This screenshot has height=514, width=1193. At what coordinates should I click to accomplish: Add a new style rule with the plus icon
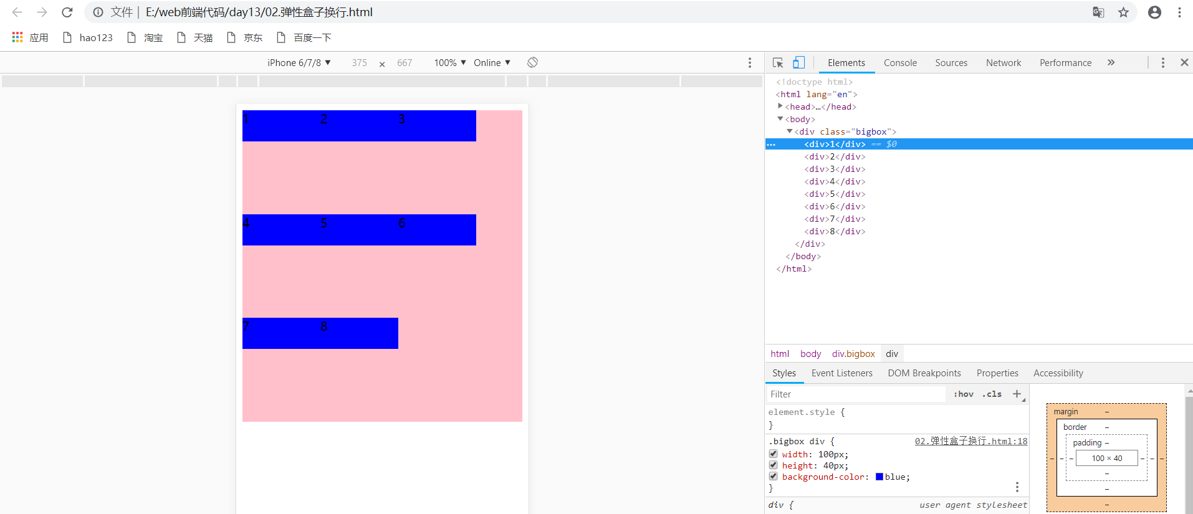pyautogui.click(x=1017, y=394)
